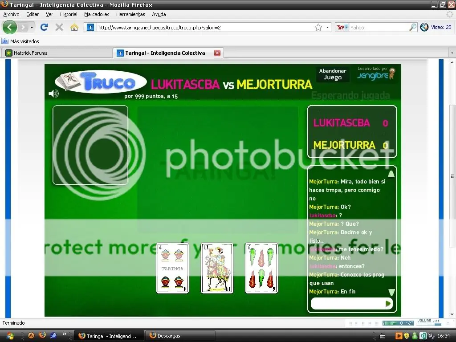This screenshot has width=456, height=342.
Task: Open the Editar menu
Action: (33, 14)
